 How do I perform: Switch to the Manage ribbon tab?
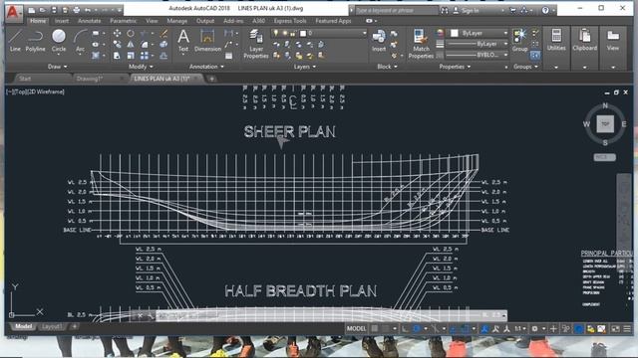pyautogui.click(x=177, y=21)
